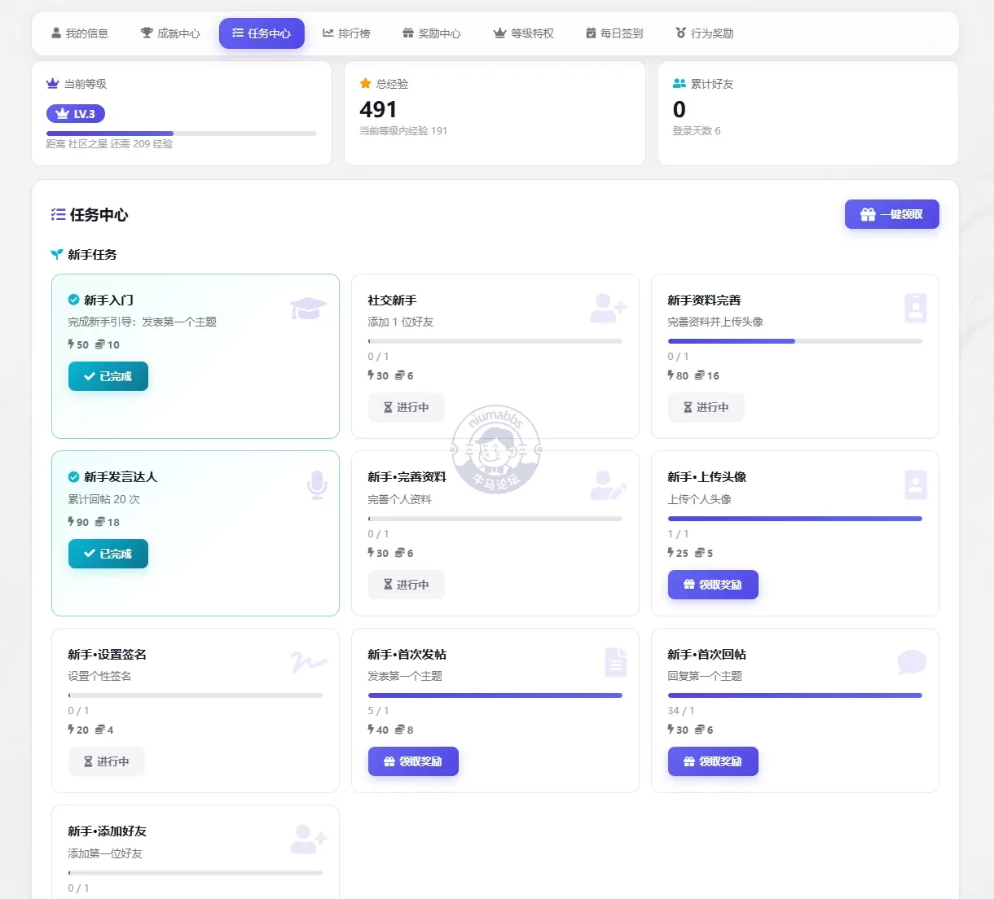The image size is (994, 899).
Task: Click signature icon on 新手•设置签名 card
Action: point(309,663)
